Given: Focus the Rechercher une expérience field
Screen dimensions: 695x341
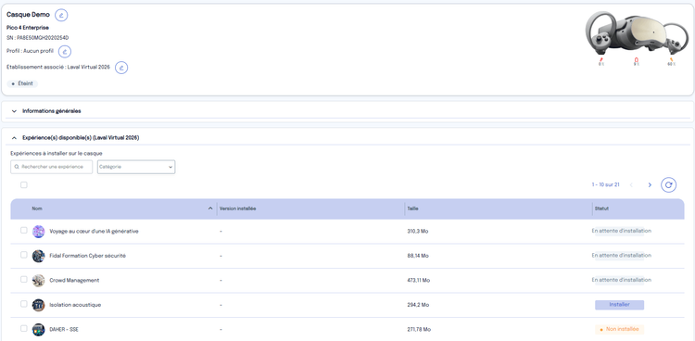Looking at the screenshot, I should [x=51, y=167].
